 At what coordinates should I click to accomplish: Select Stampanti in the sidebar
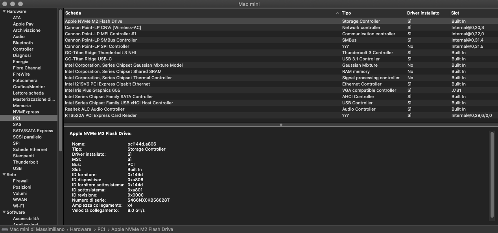tap(23, 156)
